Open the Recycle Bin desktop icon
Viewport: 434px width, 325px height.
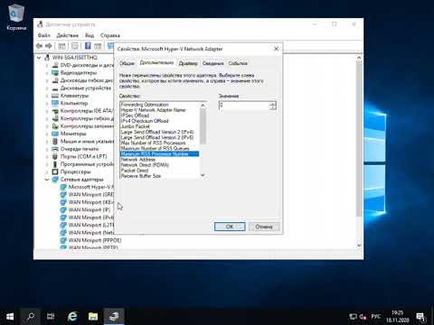pos(16,17)
